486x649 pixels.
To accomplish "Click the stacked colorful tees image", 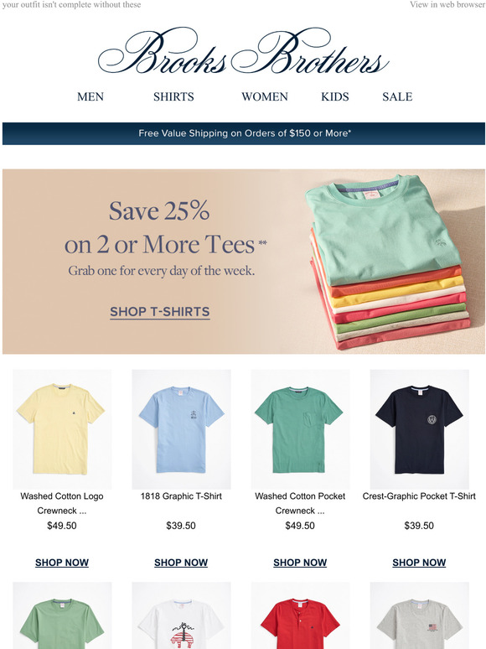I will (386, 262).
